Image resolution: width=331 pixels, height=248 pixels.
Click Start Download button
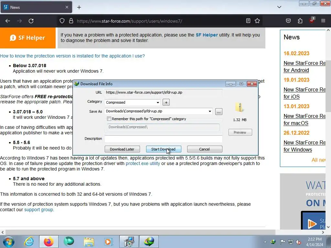(x=163, y=149)
